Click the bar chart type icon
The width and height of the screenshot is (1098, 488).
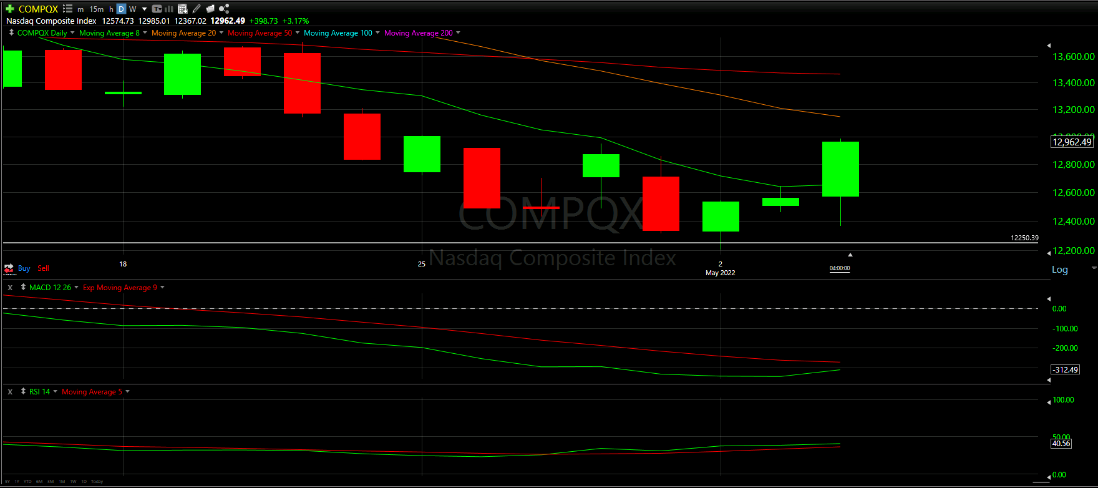(x=169, y=9)
